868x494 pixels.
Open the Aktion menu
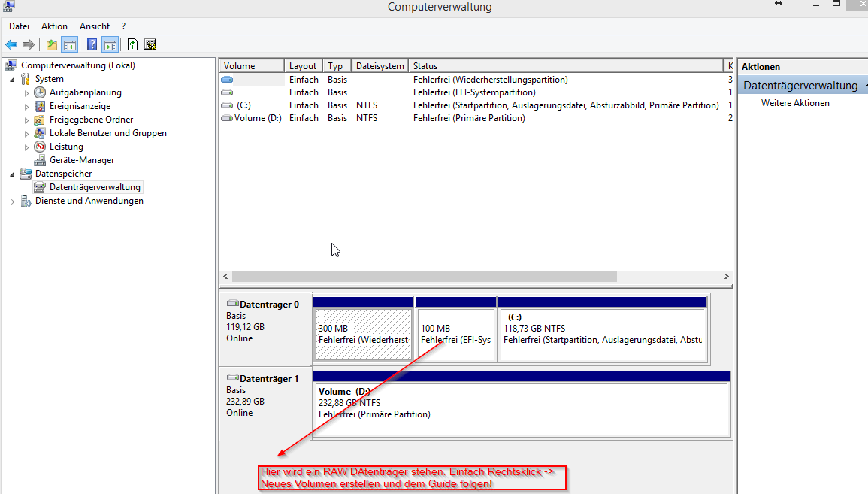[54, 26]
